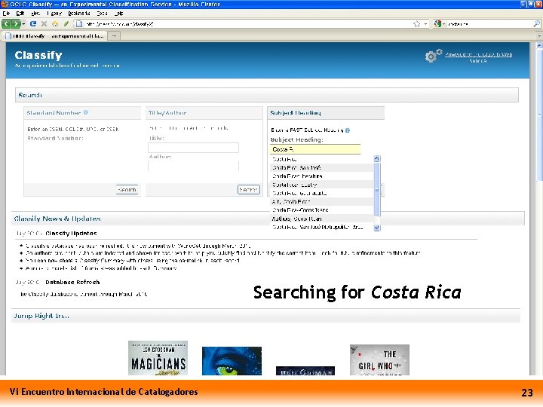The height and width of the screenshot is (407, 543).
Task: Open the back/forward history dropdown arrow
Action: coord(23,24)
